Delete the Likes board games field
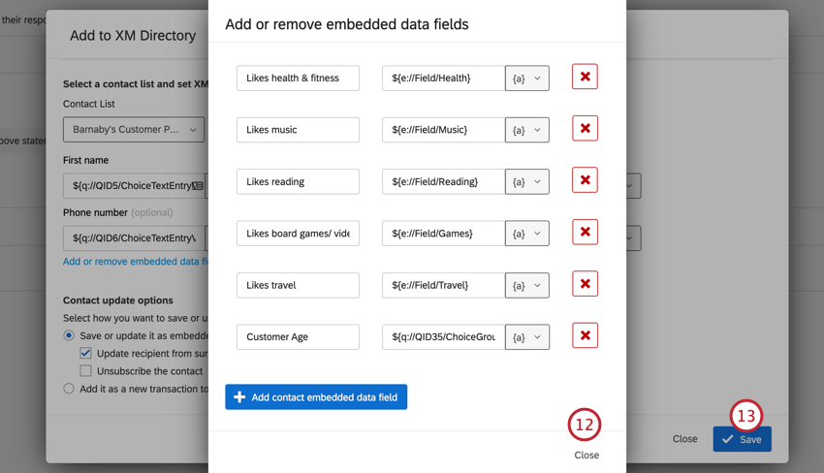The width and height of the screenshot is (824, 473). point(585,233)
